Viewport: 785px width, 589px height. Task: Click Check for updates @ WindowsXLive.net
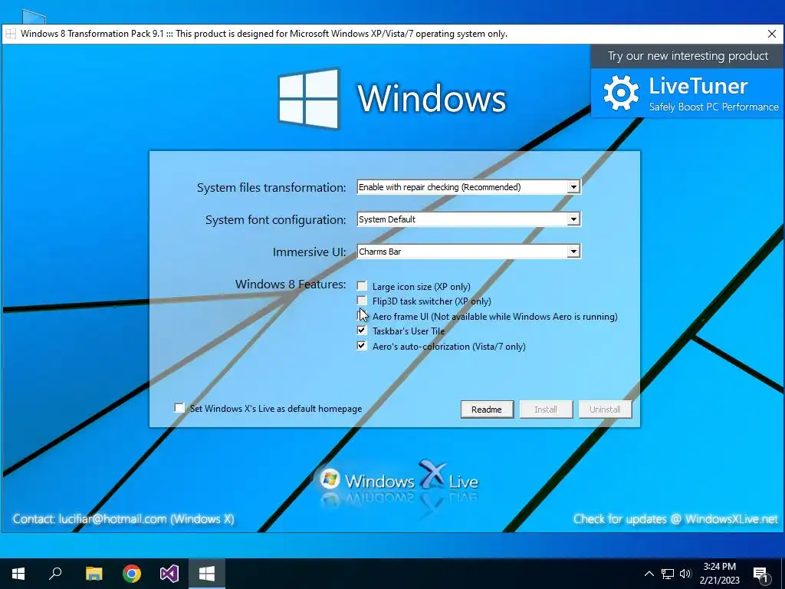pyautogui.click(x=676, y=519)
